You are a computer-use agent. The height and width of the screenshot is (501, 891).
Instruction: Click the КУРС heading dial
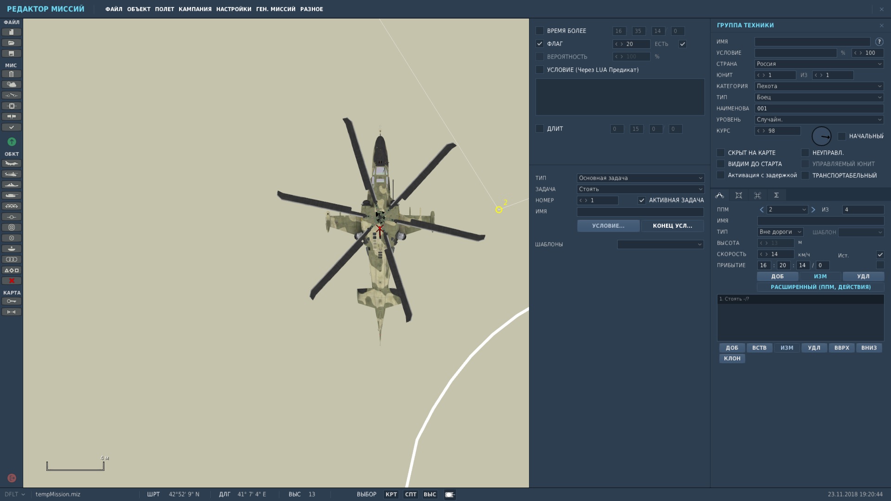click(x=821, y=136)
